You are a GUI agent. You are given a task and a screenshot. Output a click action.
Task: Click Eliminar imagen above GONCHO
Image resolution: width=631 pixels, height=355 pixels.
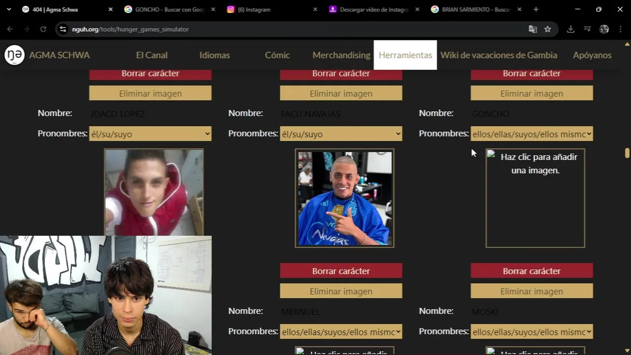(531, 93)
